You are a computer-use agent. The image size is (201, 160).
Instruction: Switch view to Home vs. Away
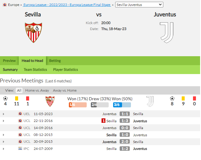point(37,90)
